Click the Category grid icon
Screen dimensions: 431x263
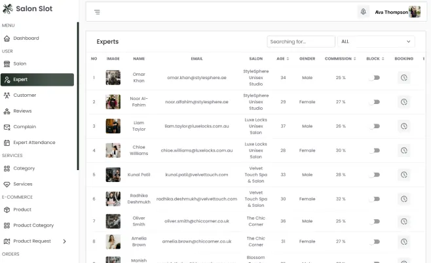coord(7,169)
